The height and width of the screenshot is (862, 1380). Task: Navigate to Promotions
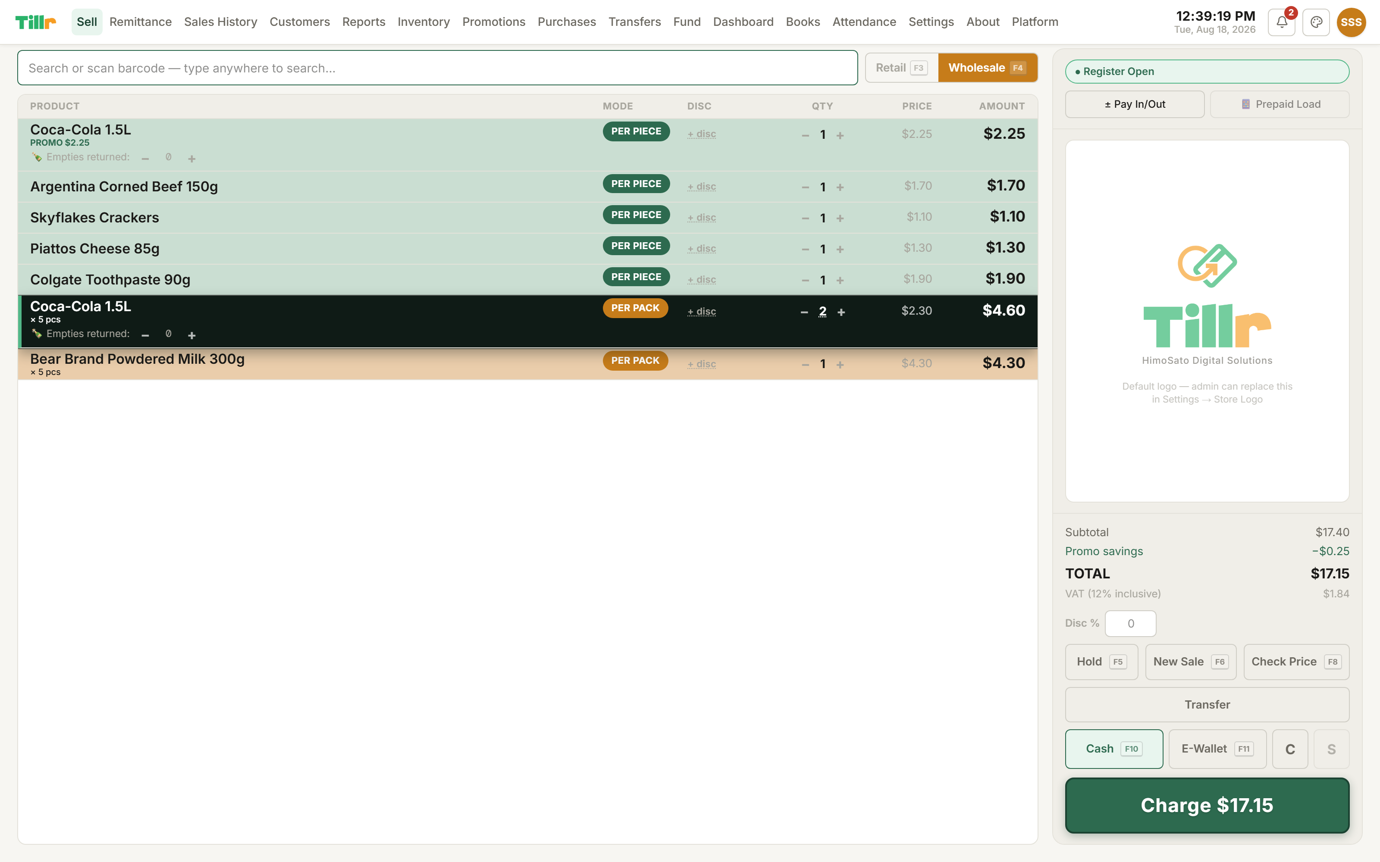coord(493,22)
